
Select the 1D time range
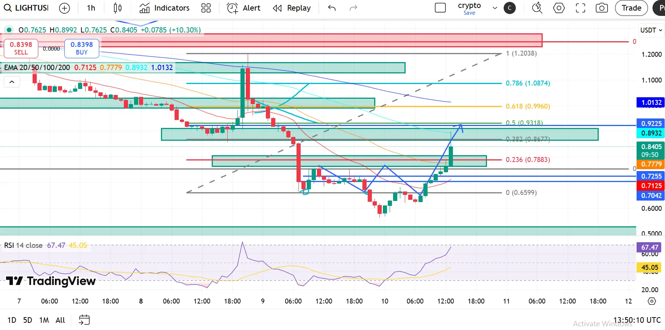(12, 320)
